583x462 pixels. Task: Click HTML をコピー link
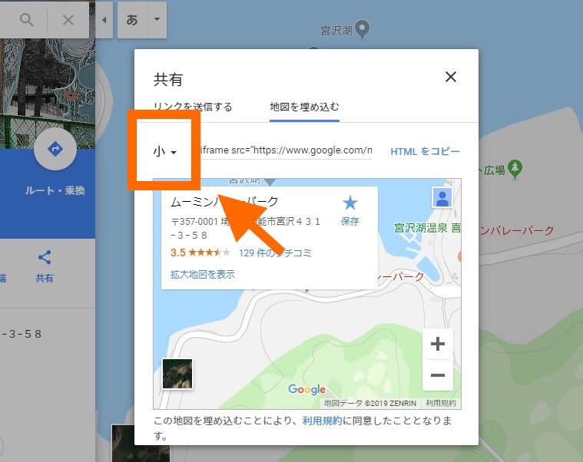coord(425,151)
